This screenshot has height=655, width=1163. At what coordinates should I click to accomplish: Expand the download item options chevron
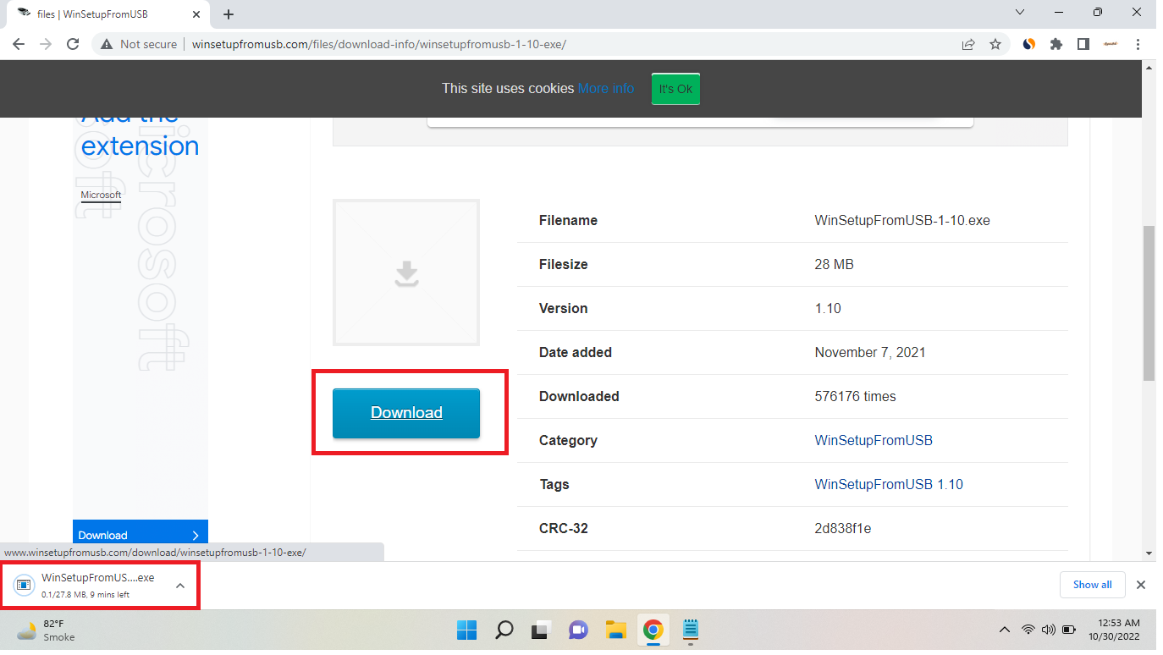tap(180, 585)
